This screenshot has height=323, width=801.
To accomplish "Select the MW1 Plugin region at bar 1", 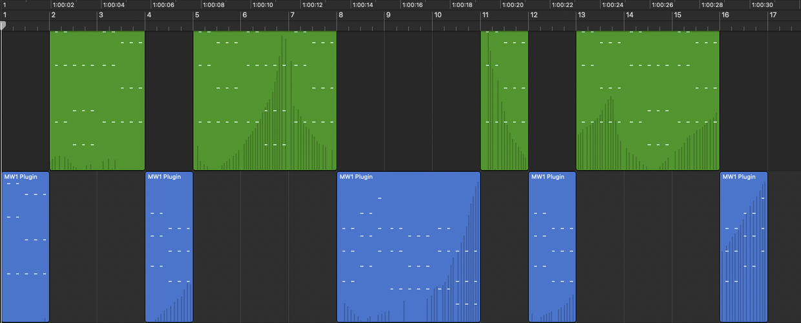I will click(x=25, y=247).
